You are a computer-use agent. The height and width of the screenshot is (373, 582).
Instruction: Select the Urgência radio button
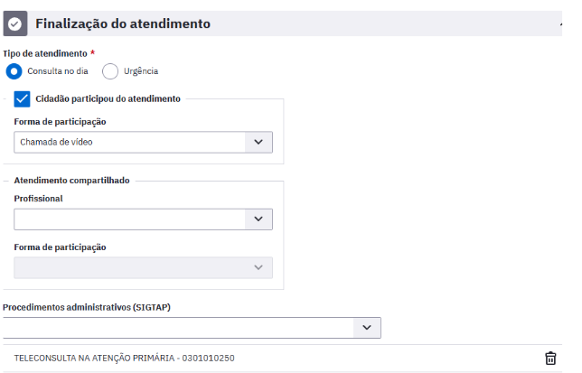(x=110, y=71)
